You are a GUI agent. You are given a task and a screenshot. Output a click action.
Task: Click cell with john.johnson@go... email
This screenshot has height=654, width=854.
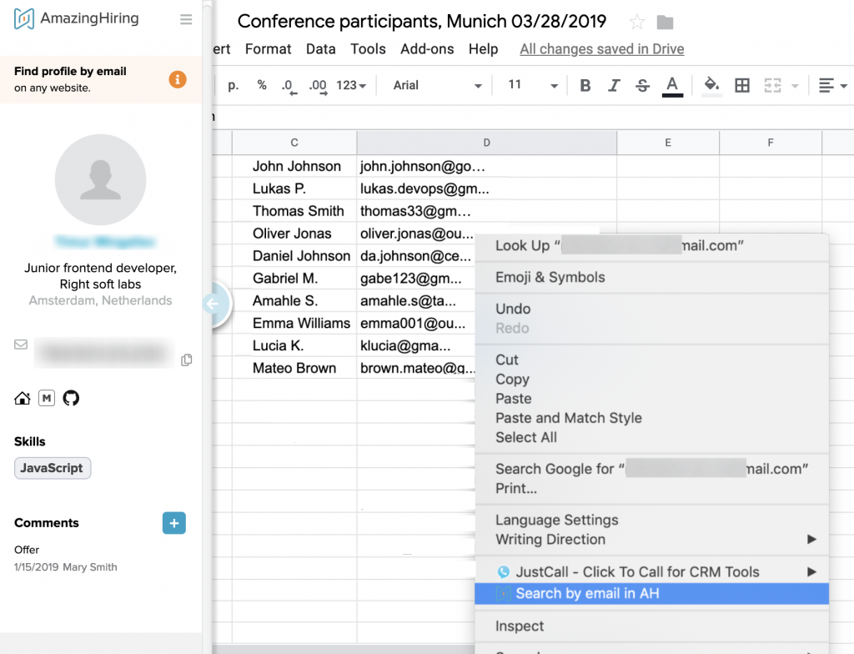(x=486, y=166)
